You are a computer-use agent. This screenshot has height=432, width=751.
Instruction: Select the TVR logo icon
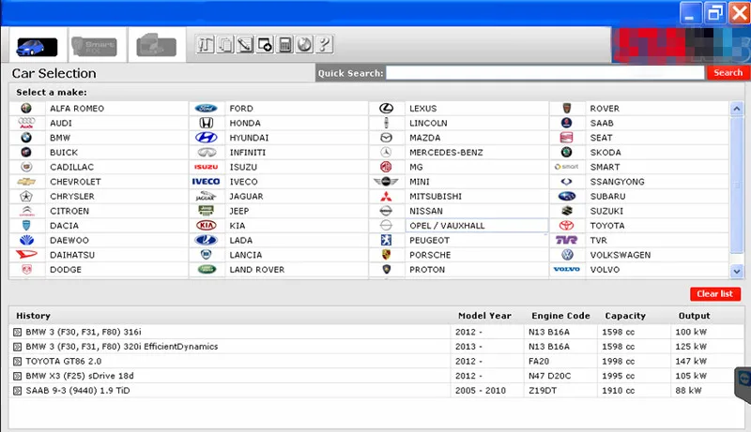(567, 240)
